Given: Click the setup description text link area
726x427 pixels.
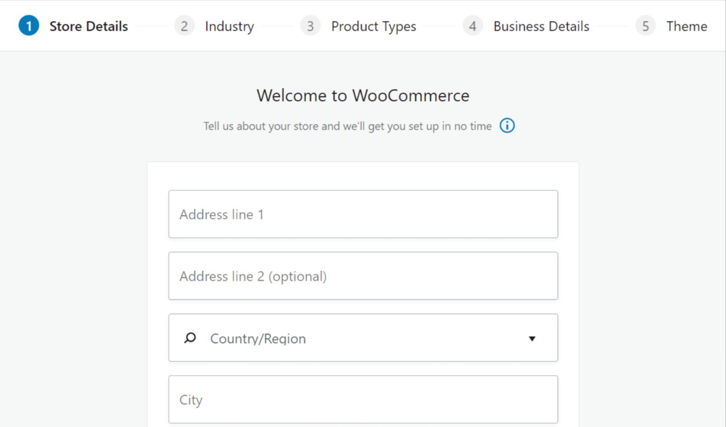Looking at the screenshot, I should [347, 125].
